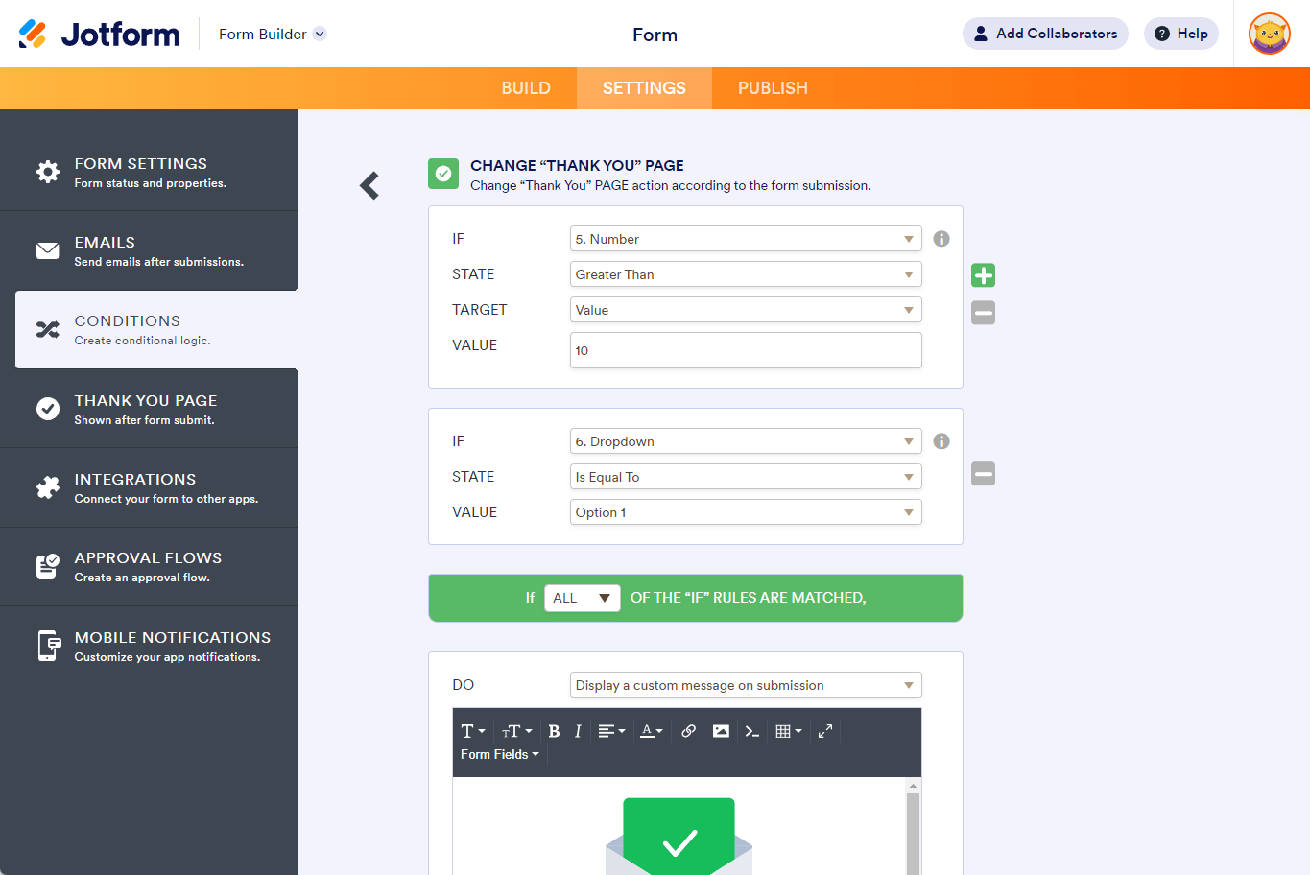Open the DO action dropdown
The width and height of the screenshot is (1310, 875).
point(746,685)
